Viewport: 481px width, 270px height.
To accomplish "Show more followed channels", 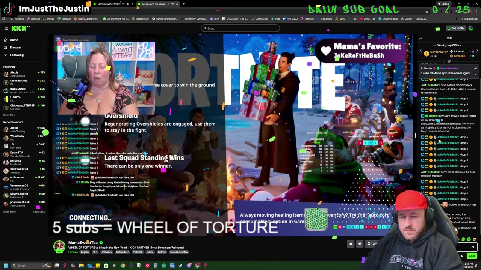I will click(9, 115).
